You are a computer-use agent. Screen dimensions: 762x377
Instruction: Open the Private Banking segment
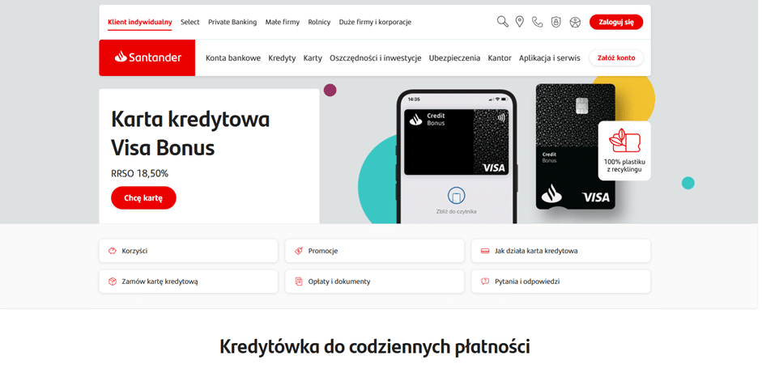point(232,22)
